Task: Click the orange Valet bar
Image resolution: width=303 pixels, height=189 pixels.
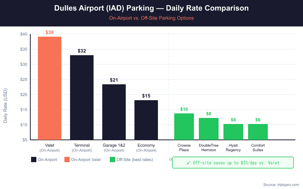Action: [50, 88]
